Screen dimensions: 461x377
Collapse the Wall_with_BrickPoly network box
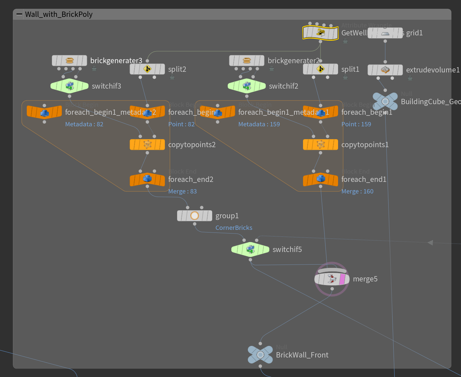19,14
